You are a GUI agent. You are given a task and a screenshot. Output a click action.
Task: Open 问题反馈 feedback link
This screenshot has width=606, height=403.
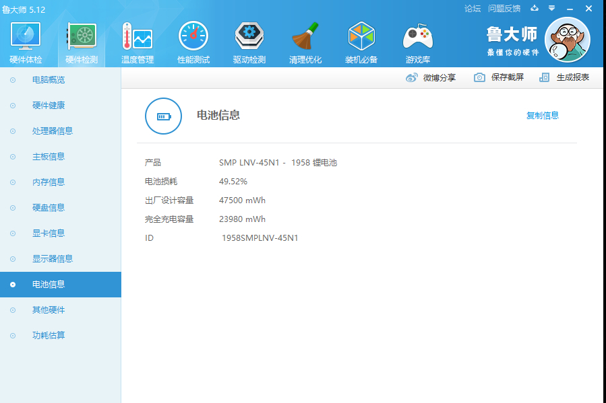coord(504,9)
